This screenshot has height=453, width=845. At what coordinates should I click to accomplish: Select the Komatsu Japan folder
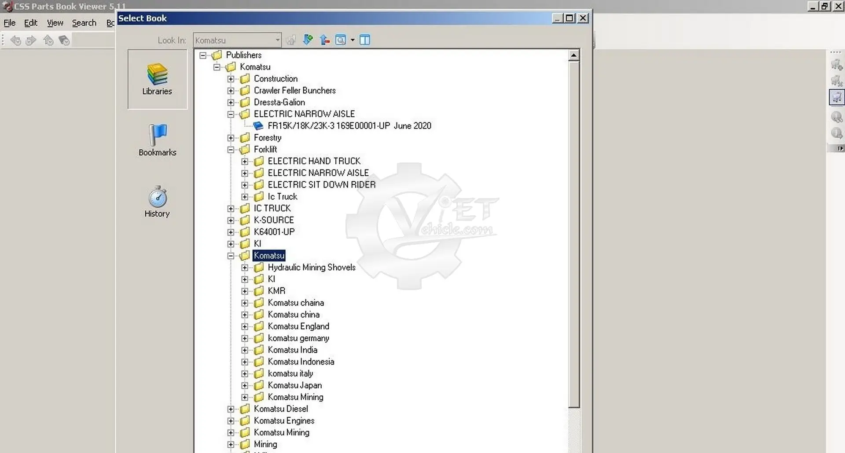(x=294, y=385)
